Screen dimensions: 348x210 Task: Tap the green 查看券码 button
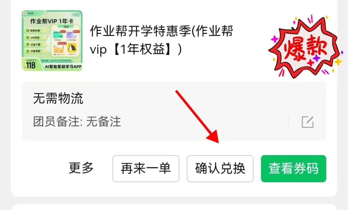click(294, 169)
